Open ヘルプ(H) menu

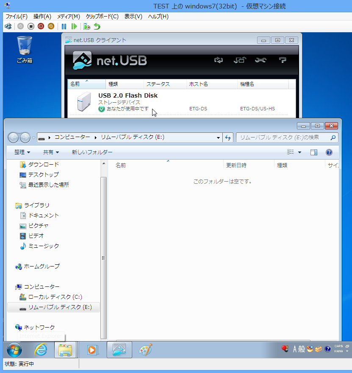tap(158, 17)
